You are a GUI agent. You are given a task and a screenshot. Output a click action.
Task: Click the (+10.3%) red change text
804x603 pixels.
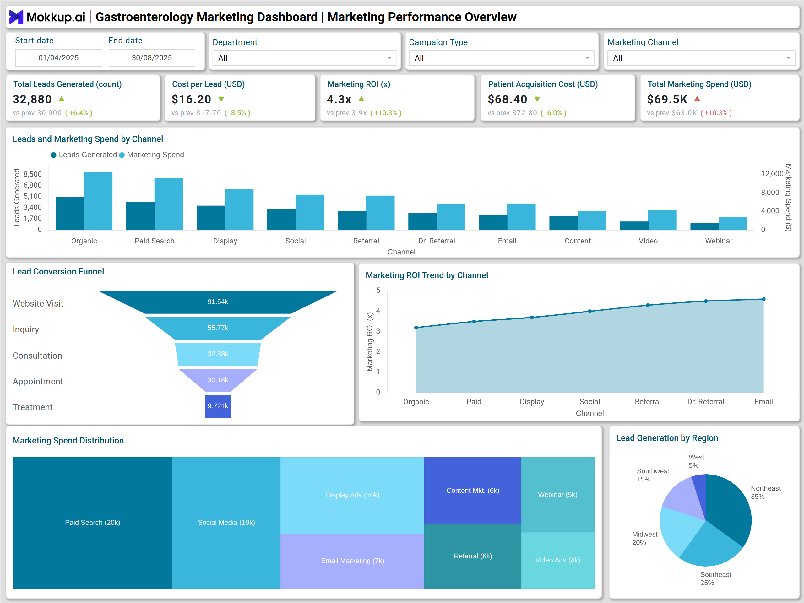[716, 113]
